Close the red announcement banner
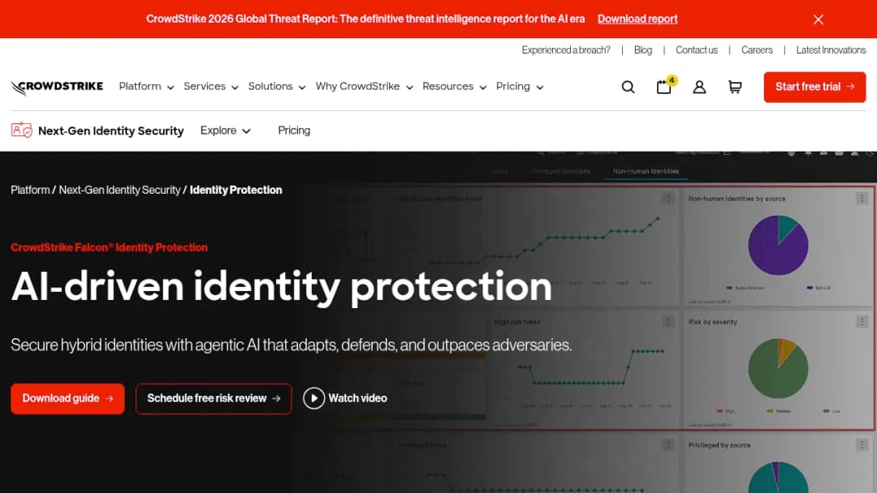Screen dimensions: 877x493 818,19
